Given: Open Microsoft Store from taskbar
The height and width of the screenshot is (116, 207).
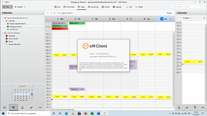Looking at the screenshot, I should pyautogui.click(x=79, y=113).
